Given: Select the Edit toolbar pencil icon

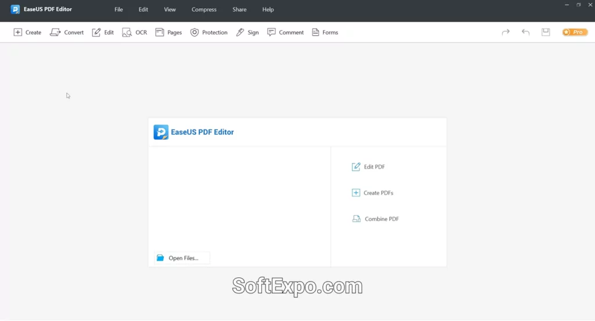Looking at the screenshot, I should (96, 33).
